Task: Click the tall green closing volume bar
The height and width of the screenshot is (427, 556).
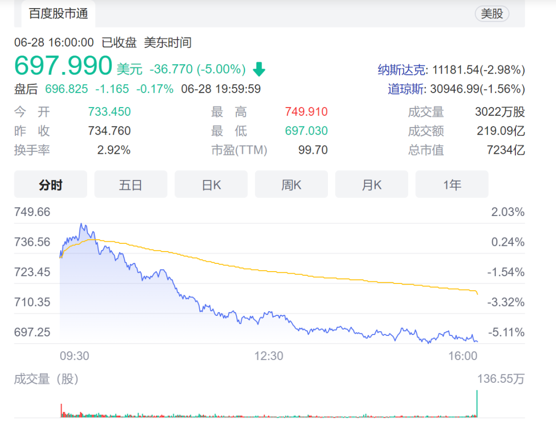Action: [x=477, y=404]
